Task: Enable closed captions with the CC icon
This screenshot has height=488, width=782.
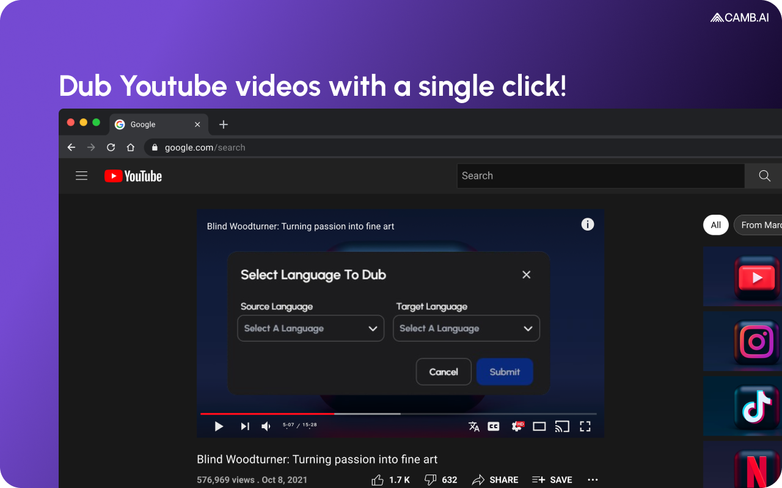Action: coord(493,426)
